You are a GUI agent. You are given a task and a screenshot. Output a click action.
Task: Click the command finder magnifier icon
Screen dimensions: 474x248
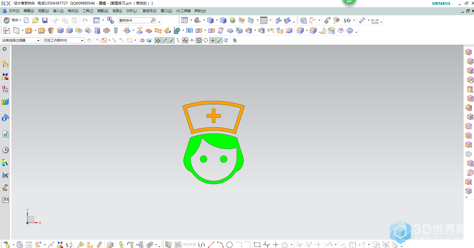(153, 20)
